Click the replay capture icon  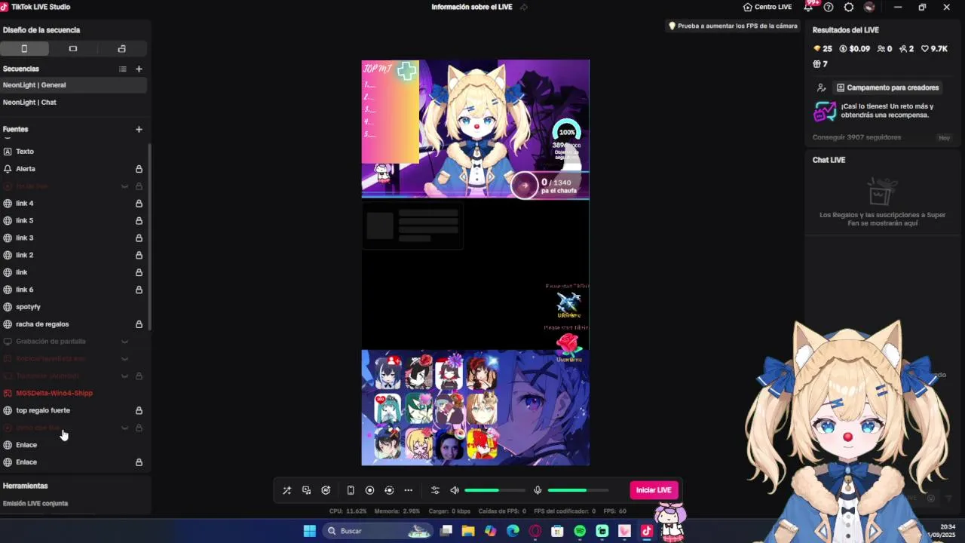click(389, 490)
